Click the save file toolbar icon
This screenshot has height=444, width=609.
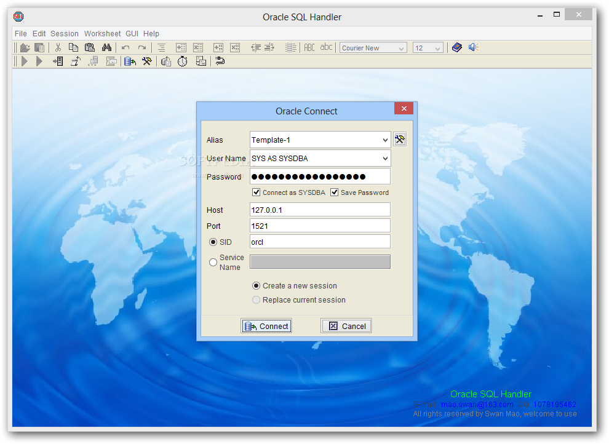tap(39, 48)
